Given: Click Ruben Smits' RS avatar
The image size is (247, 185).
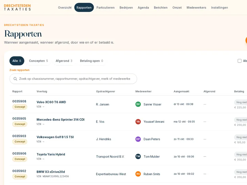Looking at the screenshot, I should tap(138, 174).
